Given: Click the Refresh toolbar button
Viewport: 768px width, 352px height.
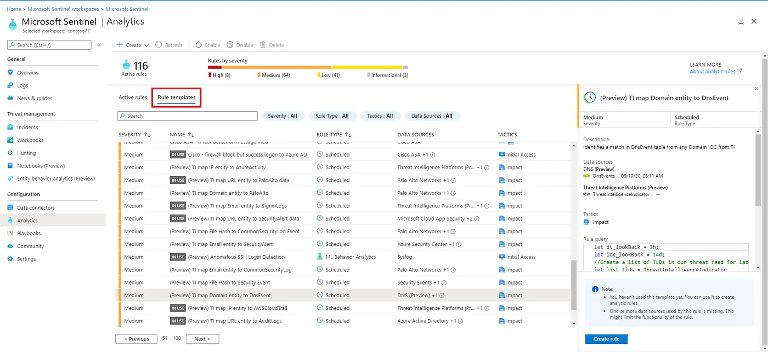Looking at the screenshot, I should point(169,45).
